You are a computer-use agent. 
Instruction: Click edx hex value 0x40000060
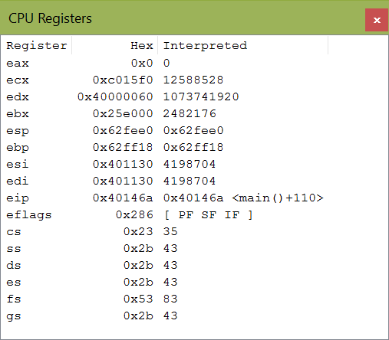pos(115,96)
